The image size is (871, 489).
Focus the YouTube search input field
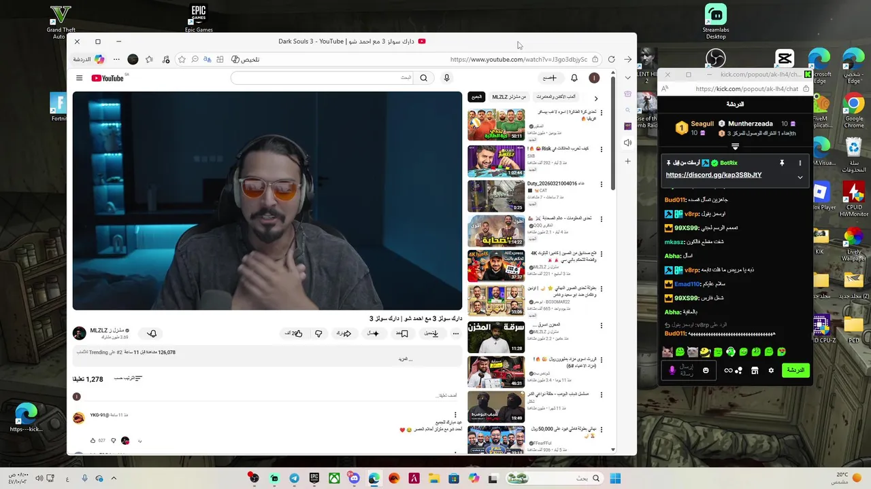coord(323,78)
